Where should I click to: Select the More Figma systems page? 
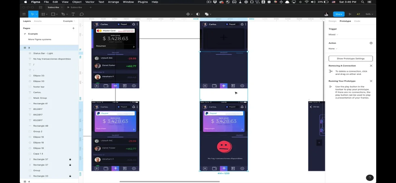(40, 39)
